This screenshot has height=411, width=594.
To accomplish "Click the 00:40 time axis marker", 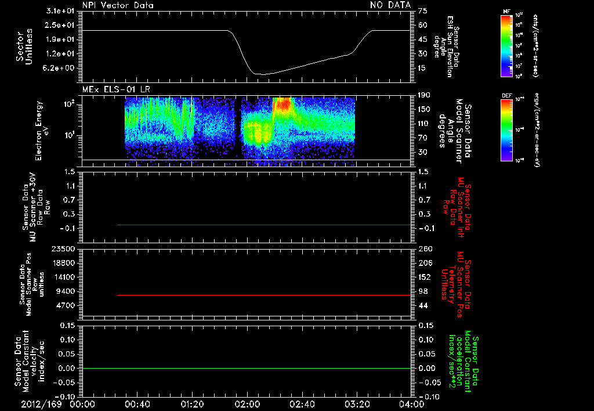I will [137, 404].
